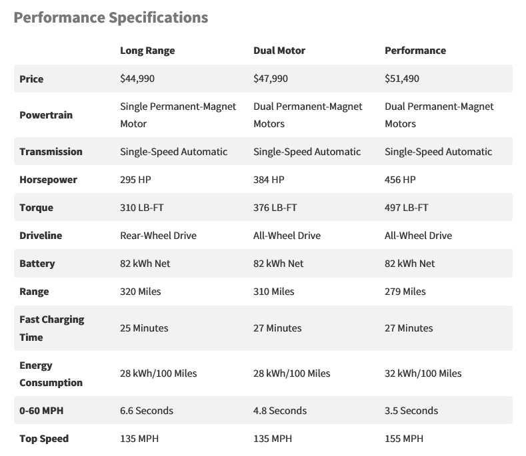This screenshot has width=526, height=456.
Task: Click the Price row label
Action: (x=31, y=79)
